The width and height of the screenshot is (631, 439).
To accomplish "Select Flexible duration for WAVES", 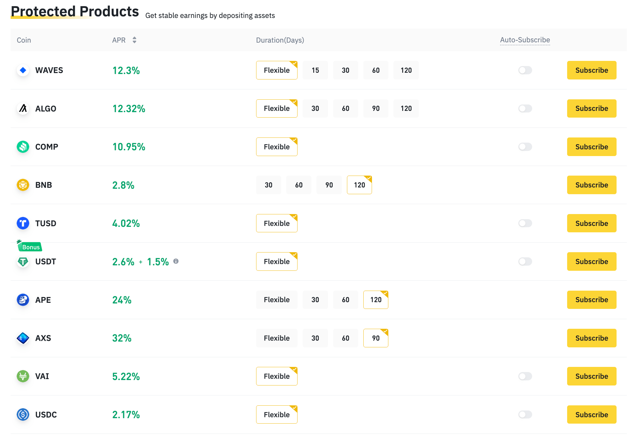I will (277, 70).
